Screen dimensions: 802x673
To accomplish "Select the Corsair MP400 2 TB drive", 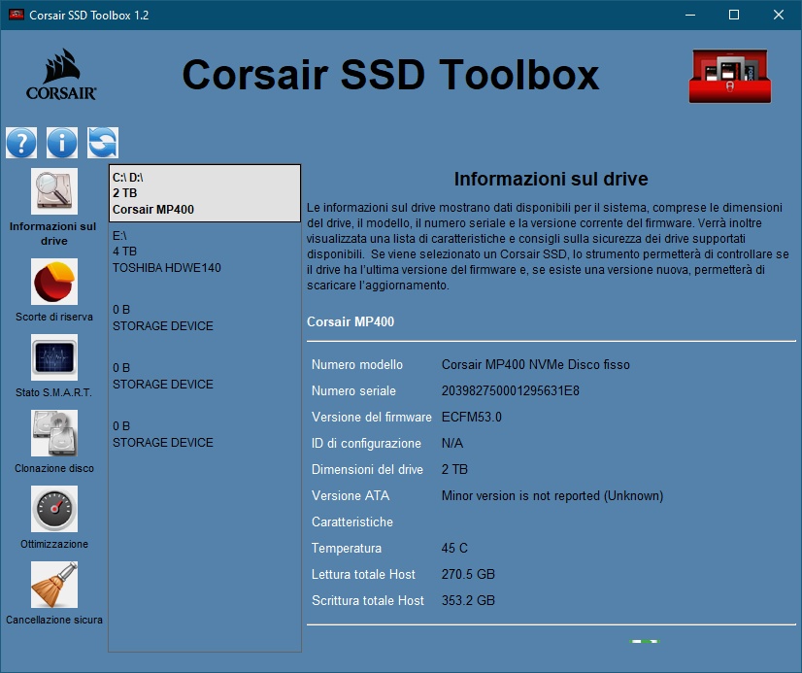I will click(205, 193).
